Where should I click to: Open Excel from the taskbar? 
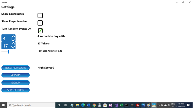click(122, 105)
